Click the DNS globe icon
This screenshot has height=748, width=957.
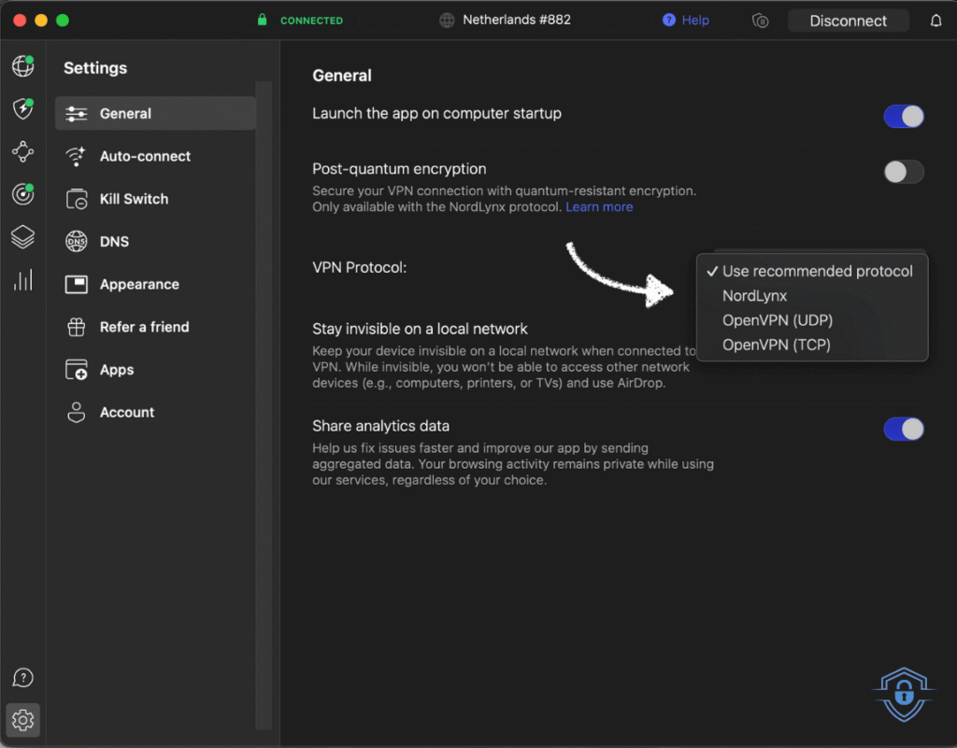coord(77,242)
